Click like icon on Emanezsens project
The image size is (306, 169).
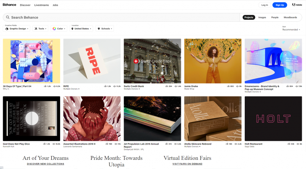[287, 86]
